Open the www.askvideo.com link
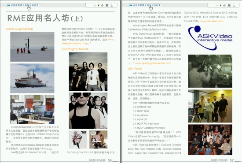Viewport: 242px width, 163px height. [x=212, y=21]
